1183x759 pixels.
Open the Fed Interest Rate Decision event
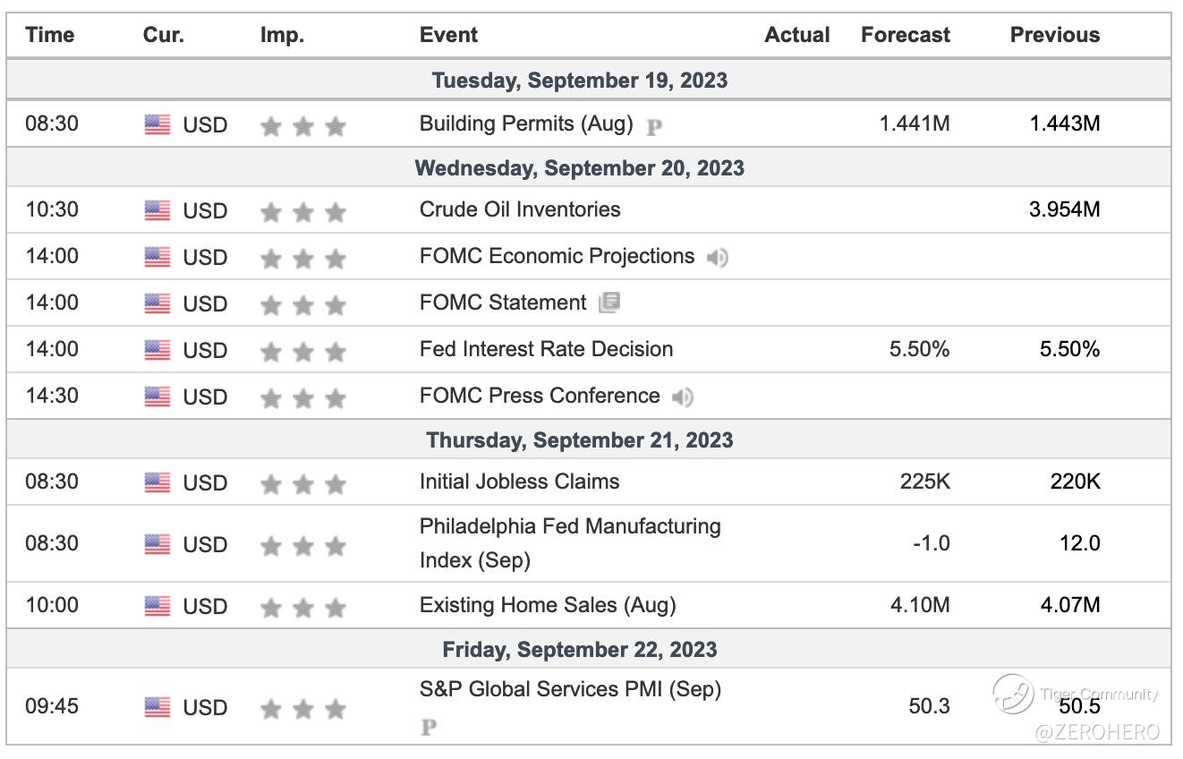[x=546, y=349]
